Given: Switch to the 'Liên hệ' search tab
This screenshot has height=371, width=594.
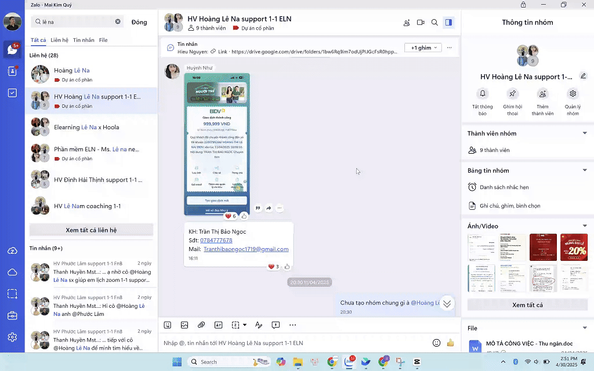Looking at the screenshot, I should coord(60,40).
